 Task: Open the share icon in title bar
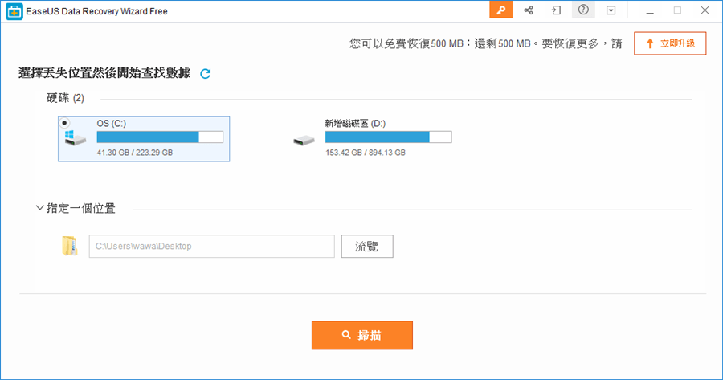tap(529, 10)
